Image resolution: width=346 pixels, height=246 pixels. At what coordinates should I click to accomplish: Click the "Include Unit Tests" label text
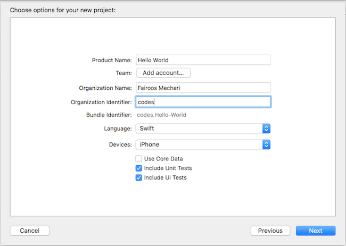click(168, 168)
